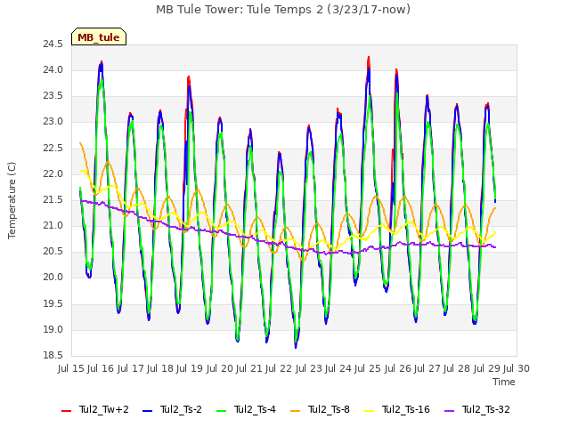
Task: Select the Tul2_Ts-4 legend label
Action: (x=256, y=409)
